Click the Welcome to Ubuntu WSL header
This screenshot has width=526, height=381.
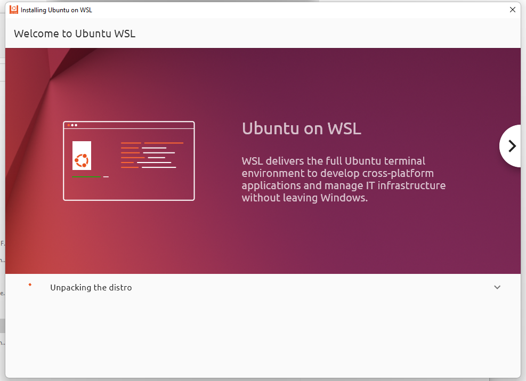(75, 34)
